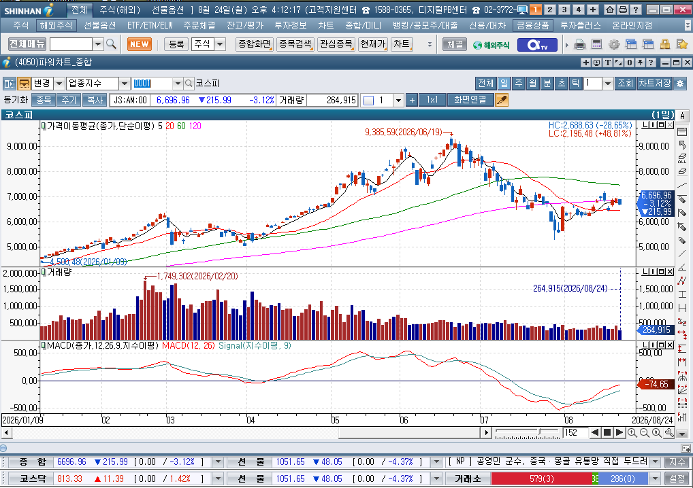Select the 초 seconds period toggle
This screenshot has width=693, height=488.
(562, 84)
